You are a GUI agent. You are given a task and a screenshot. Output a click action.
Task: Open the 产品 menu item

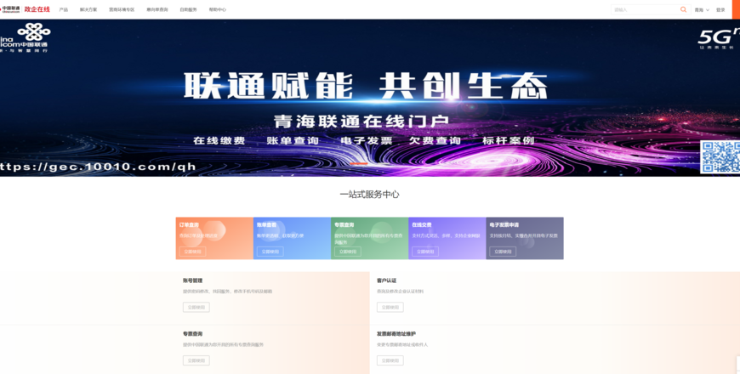click(63, 9)
